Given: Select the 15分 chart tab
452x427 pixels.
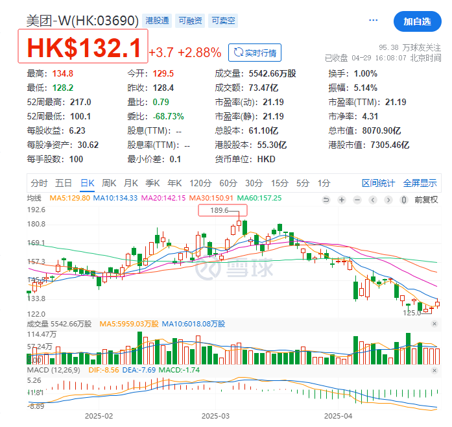Looking at the screenshot, I should pyautogui.click(x=280, y=183).
